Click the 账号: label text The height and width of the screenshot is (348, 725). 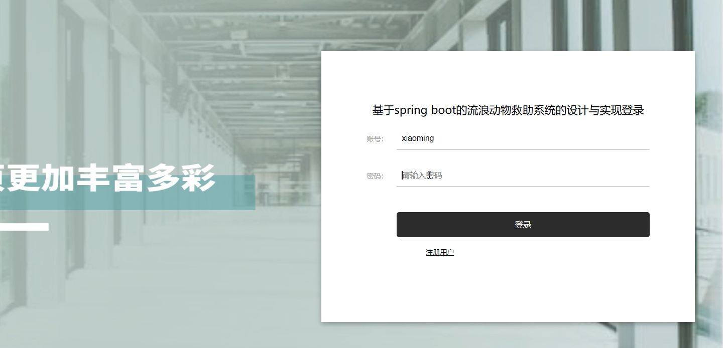pyautogui.click(x=375, y=139)
